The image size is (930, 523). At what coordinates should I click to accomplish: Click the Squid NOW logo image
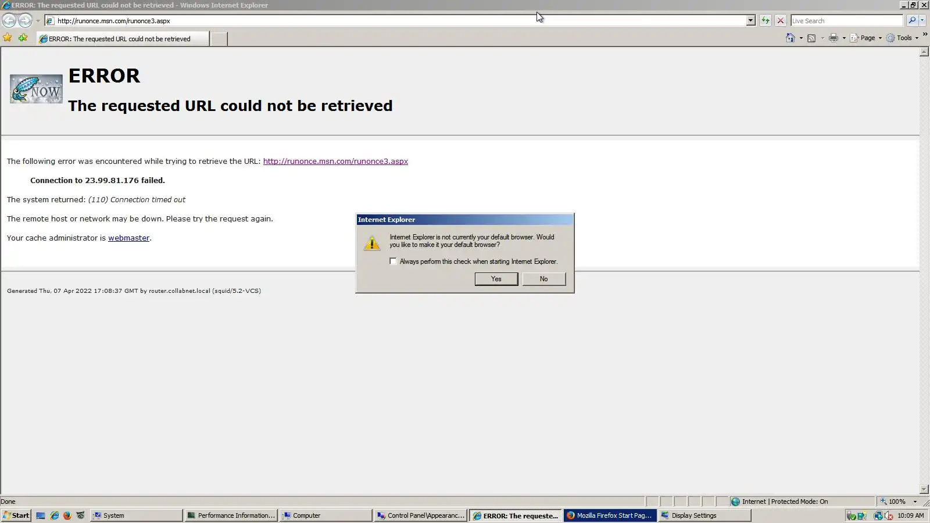click(x=36, y=89)
